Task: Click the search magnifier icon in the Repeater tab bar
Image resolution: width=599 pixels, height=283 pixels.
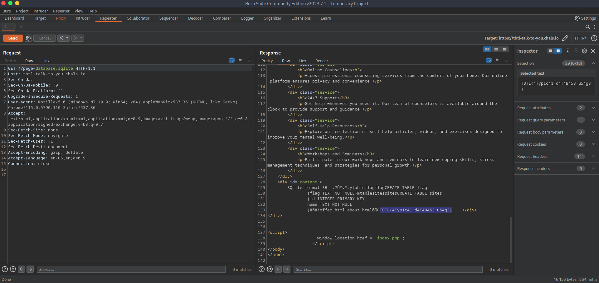Action: click(x=588, y=27)
